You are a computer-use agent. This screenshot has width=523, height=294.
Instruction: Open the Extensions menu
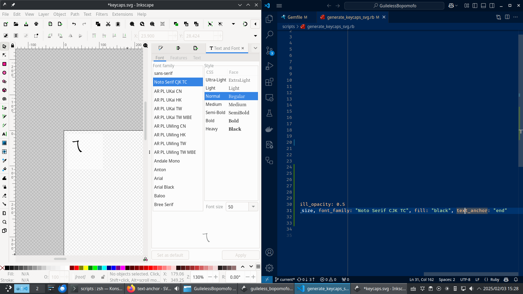point(122,14)
